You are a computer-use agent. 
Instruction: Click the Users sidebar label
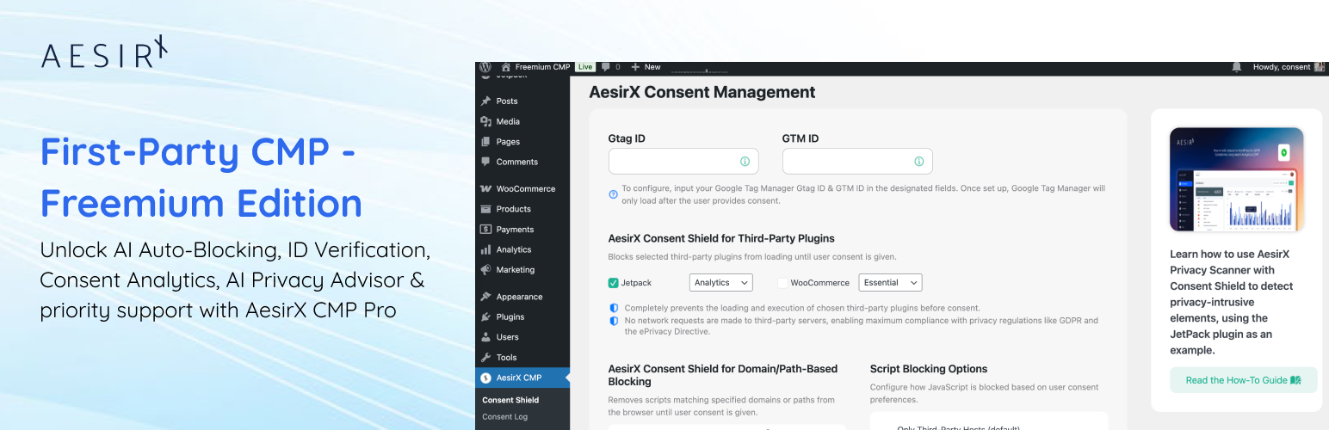pos(507,337)
